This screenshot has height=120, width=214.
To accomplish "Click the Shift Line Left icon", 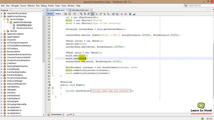I will 113,14.
